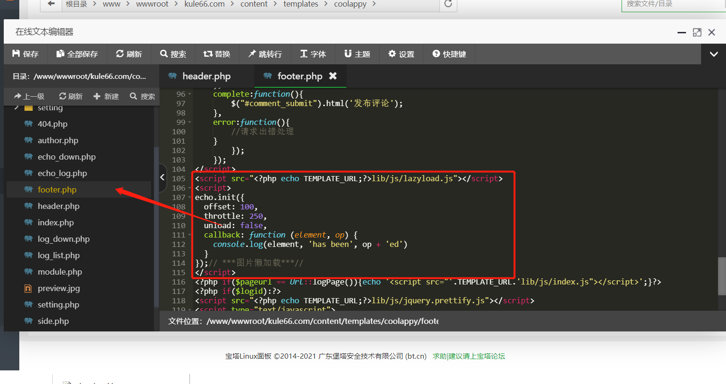This screenshot has height=384, width=726.
Task: Click Save All (全部保存) in toolbar
Action: 77,54
